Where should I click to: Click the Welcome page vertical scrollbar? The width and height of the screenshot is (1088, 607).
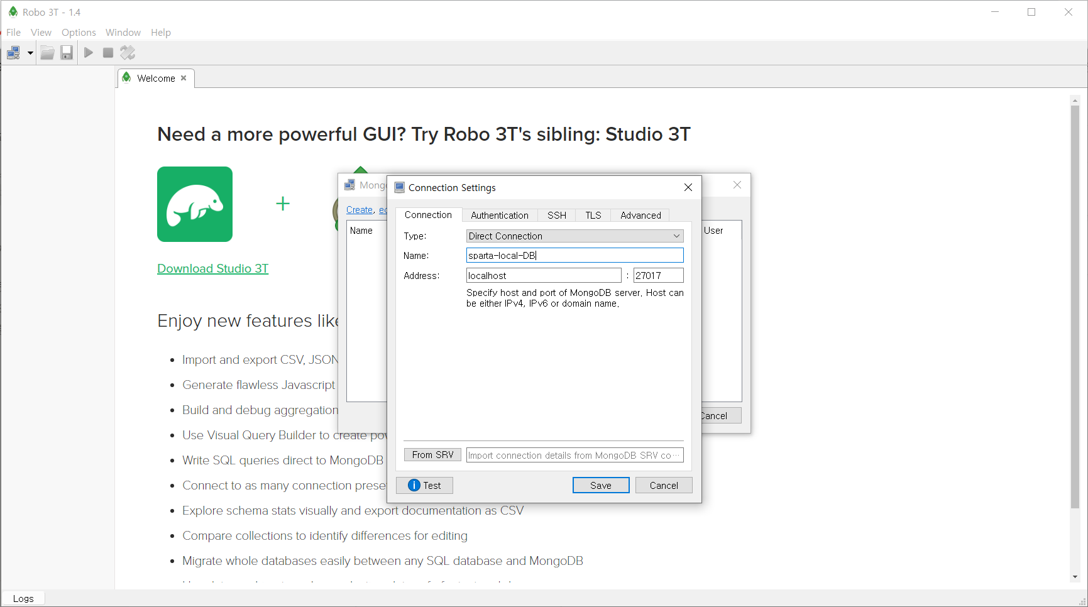1075,307
